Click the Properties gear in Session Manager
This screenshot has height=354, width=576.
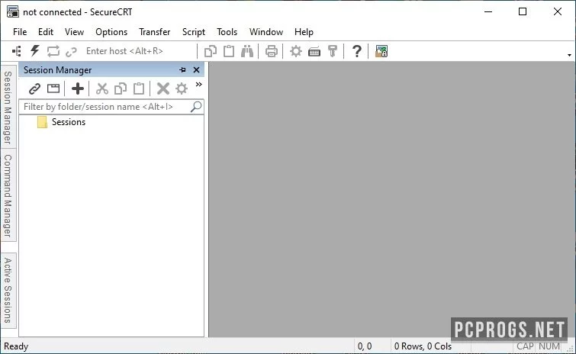tap(182, 88)
